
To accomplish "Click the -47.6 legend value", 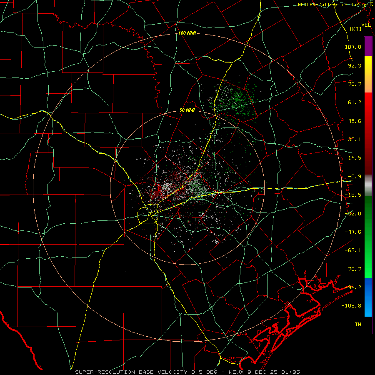I will pos(353,232).
